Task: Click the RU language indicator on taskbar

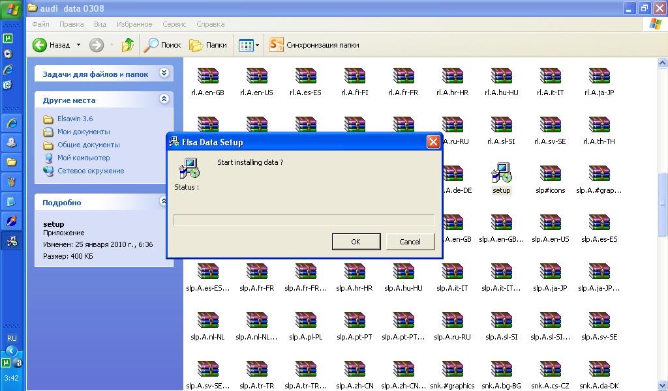Action: (12, 338)
